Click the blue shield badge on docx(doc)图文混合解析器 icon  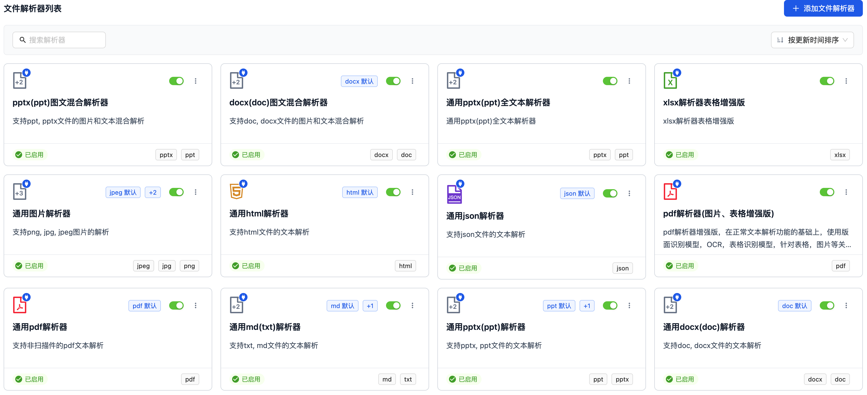[243, 72]
